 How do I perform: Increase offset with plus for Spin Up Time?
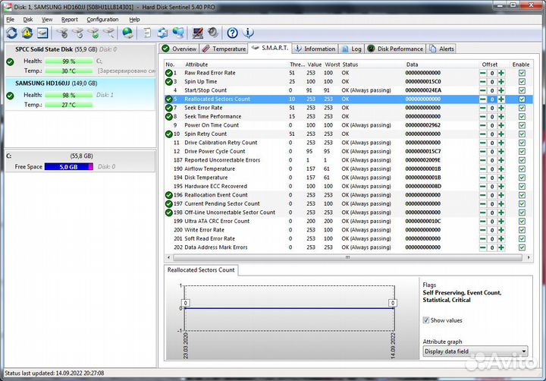click(x=501, y=81)
